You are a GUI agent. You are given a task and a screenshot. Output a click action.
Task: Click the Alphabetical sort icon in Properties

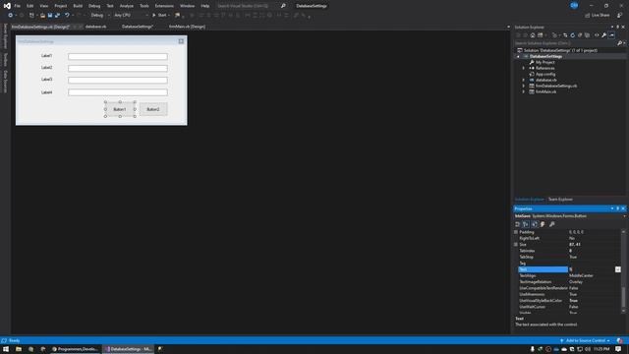(526, 224)
